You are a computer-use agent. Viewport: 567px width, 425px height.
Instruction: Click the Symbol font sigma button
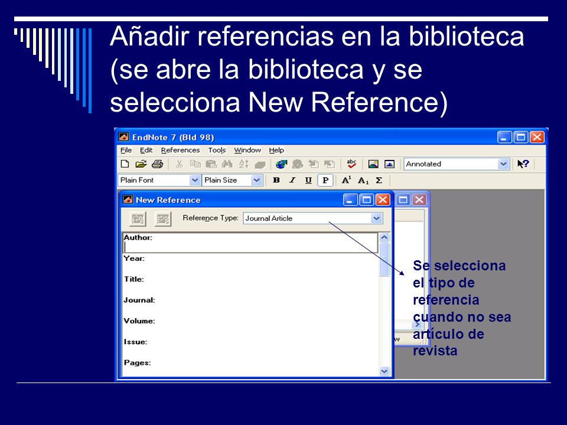pyautogui.click(x=379, y=180)
